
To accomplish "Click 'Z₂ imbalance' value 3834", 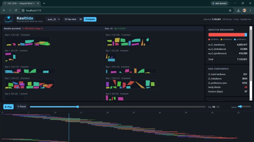I will click(245, 79).
